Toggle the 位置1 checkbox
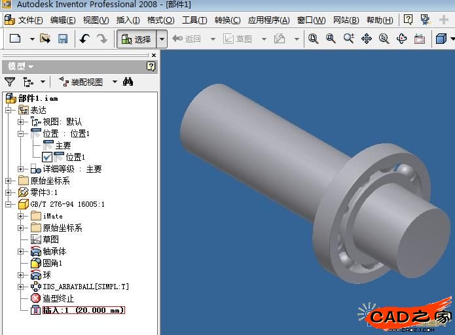The width and height of the screenshot is (455, 335). point(46,157)
